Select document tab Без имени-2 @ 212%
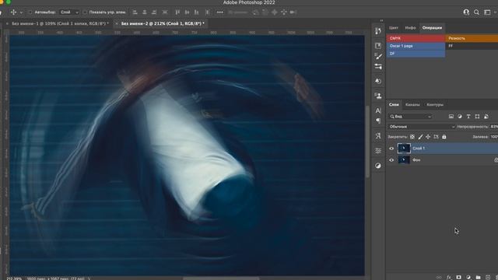The width and height of the screenshot is (498, 280). [x=163, y=23]
